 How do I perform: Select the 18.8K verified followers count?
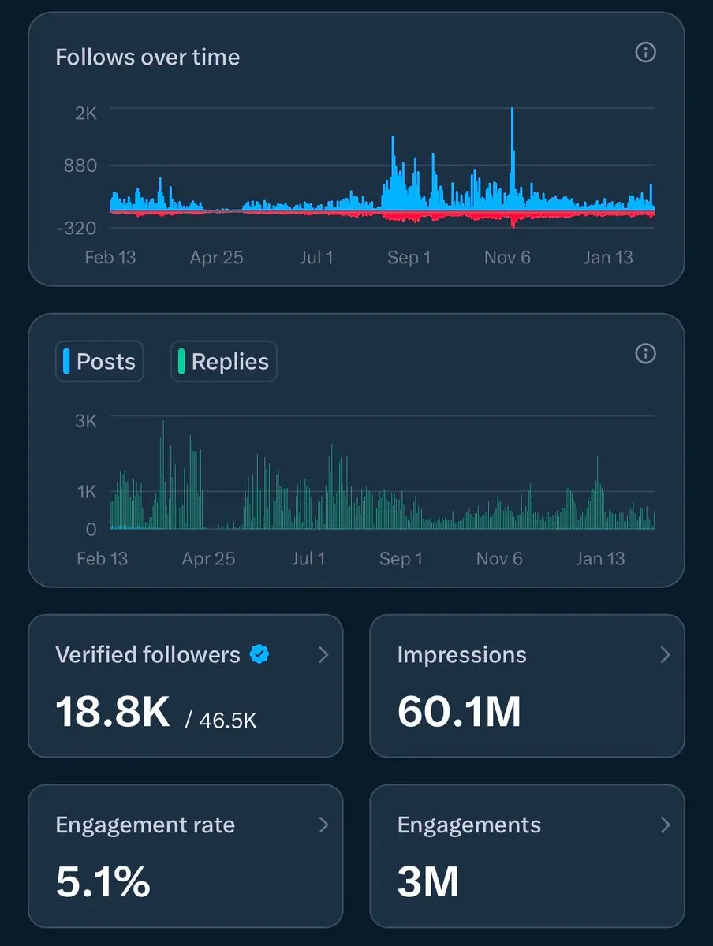(113, 712)
